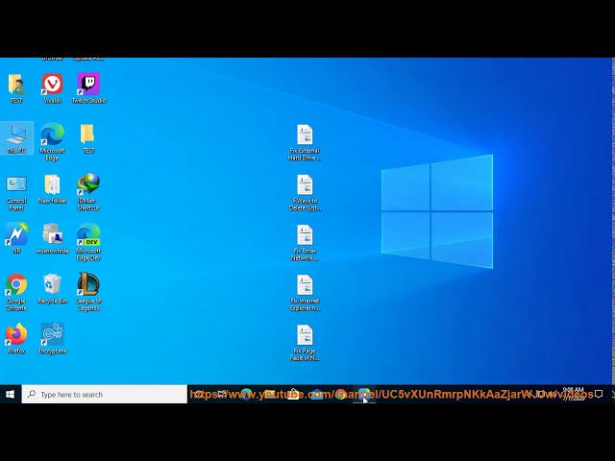Select the Microsoft Edge desktop shortcut
This screenshot has height=461, width=615.
tap(52, 141)
